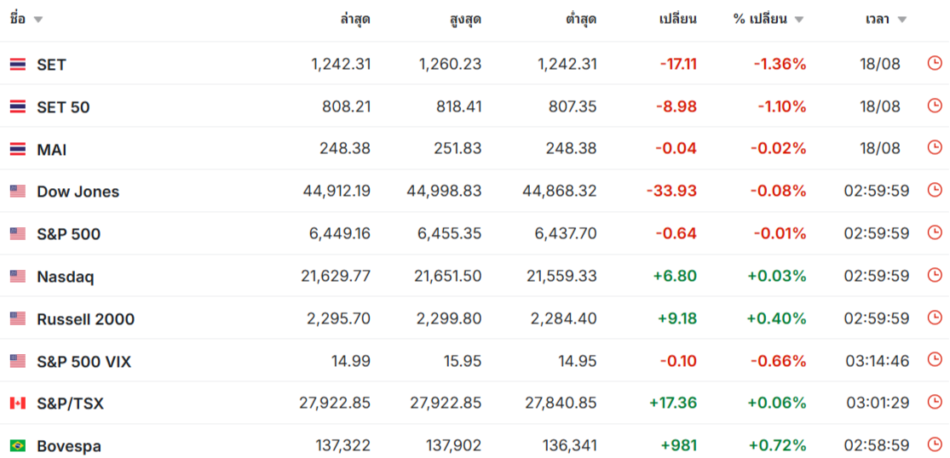
Task: Click the clock icon in S&P 500 VIX row
Action: tap(935, 360)
